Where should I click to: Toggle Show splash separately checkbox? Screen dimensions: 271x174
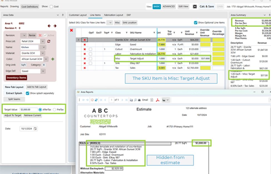pyautogui.click(x=28, y=93)
